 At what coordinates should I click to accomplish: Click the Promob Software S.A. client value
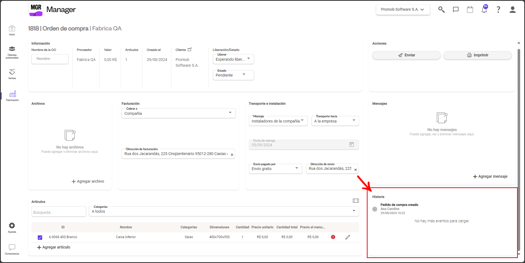187,63
